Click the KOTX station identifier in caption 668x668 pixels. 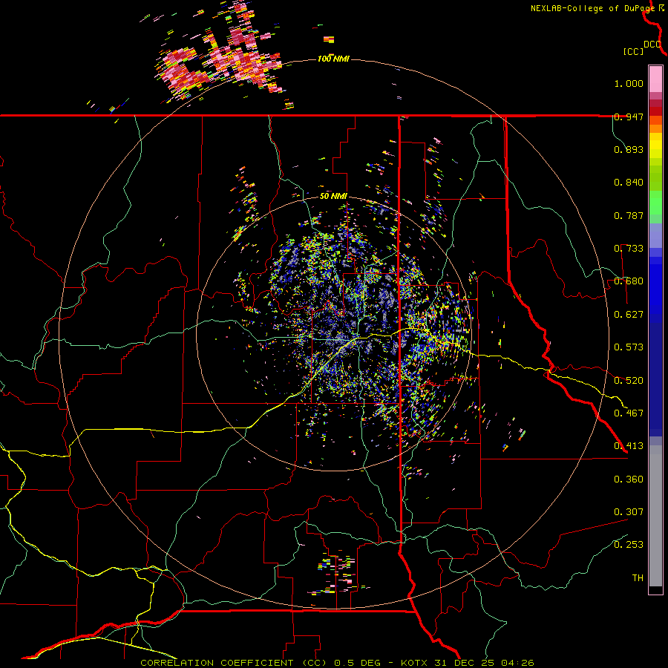point(416,663)
